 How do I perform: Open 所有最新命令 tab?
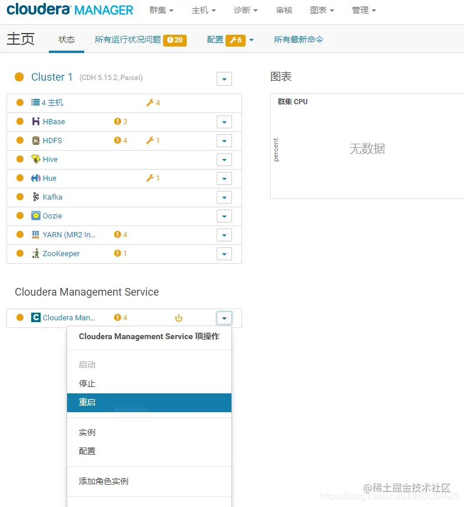point(299,39)
